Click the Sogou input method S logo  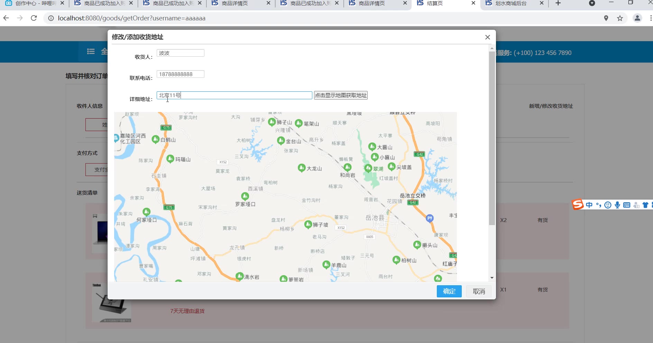coord(578,204)
